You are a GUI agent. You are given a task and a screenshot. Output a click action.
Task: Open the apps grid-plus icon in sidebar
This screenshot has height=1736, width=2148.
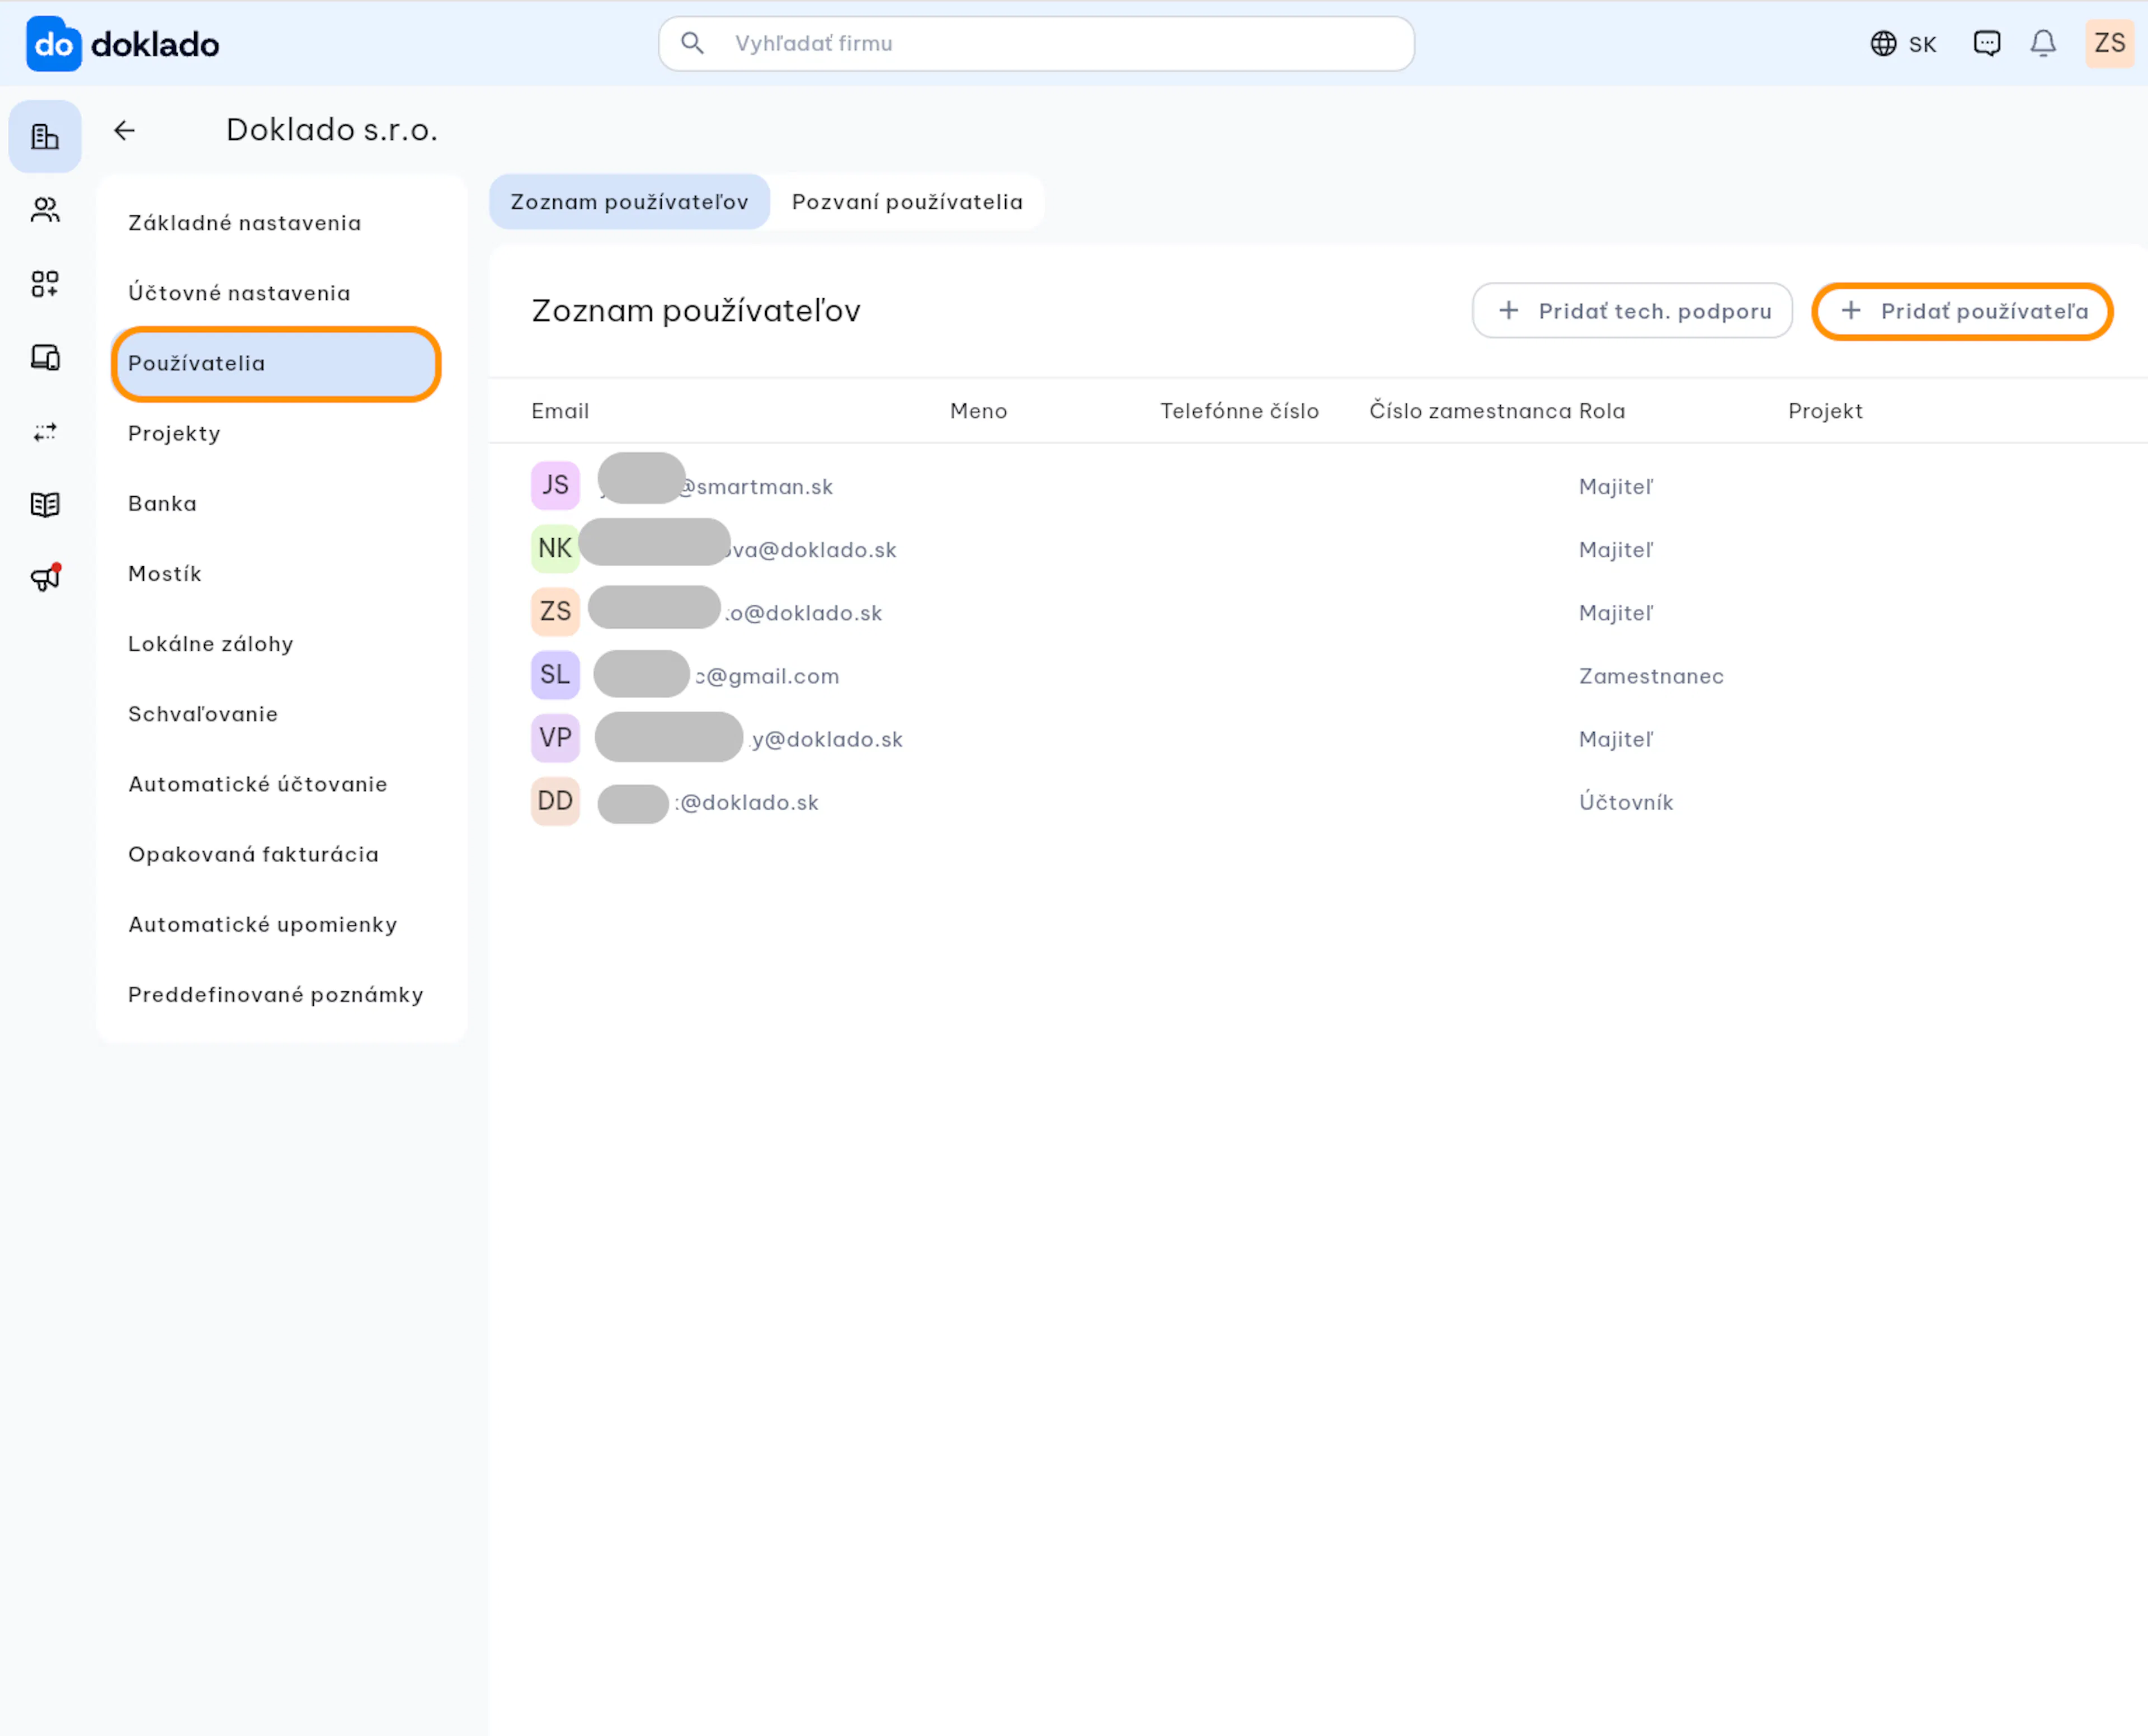click(45, 284)
